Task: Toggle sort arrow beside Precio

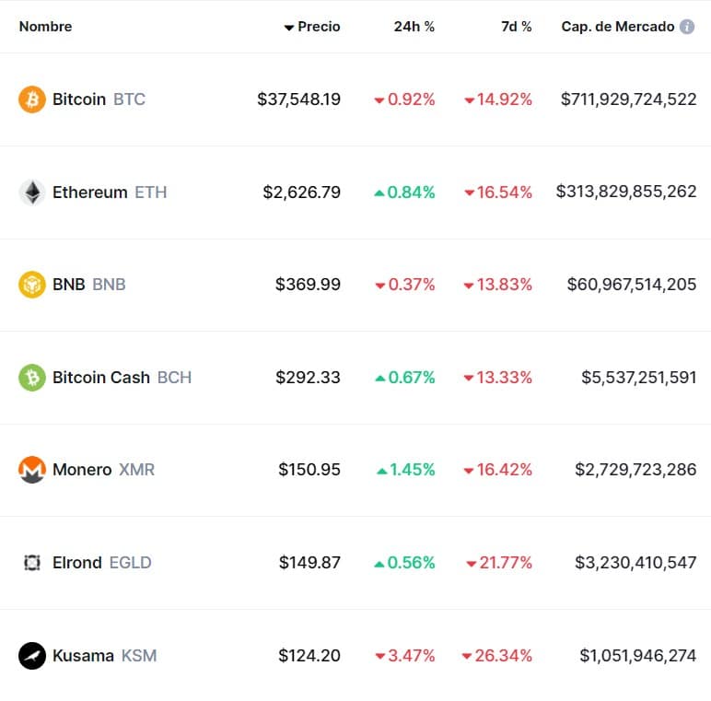Action: click(x=289, y=28)
